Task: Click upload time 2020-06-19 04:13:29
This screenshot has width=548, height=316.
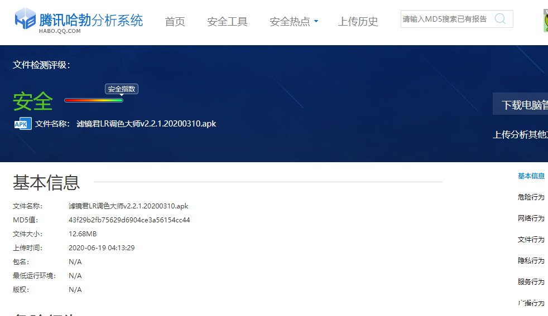Action: 102,248
